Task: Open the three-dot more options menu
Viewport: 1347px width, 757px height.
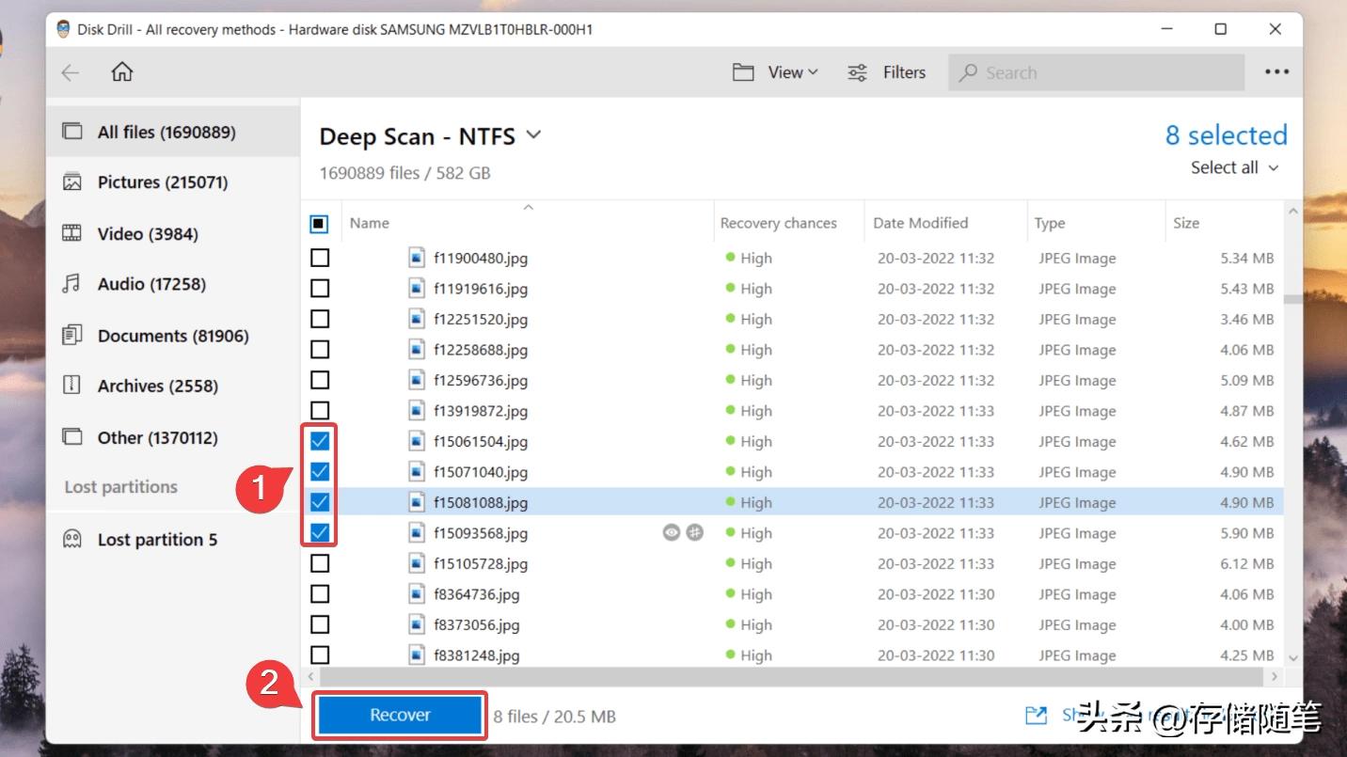Action: pos(1276,72)
